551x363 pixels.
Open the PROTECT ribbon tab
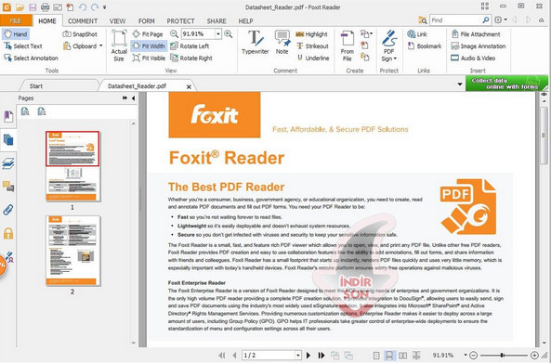click(x=180, y=21)
